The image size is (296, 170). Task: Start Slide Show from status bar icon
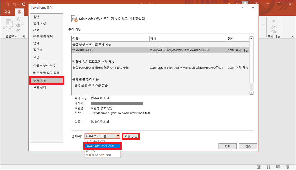point(288,167)
